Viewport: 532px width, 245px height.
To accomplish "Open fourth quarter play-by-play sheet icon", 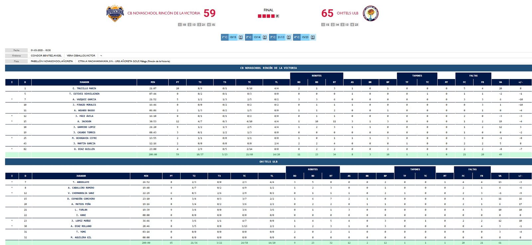I will tap(313, 37).
